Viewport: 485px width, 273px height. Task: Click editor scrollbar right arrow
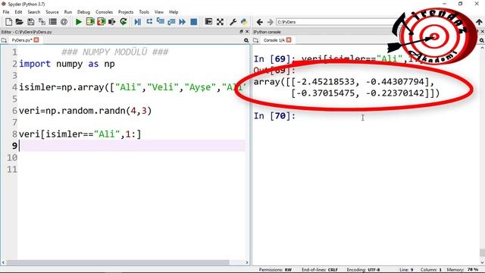pos(247,262)
